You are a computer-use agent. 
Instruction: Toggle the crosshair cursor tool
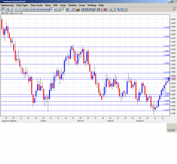click(x=63, y=10)
